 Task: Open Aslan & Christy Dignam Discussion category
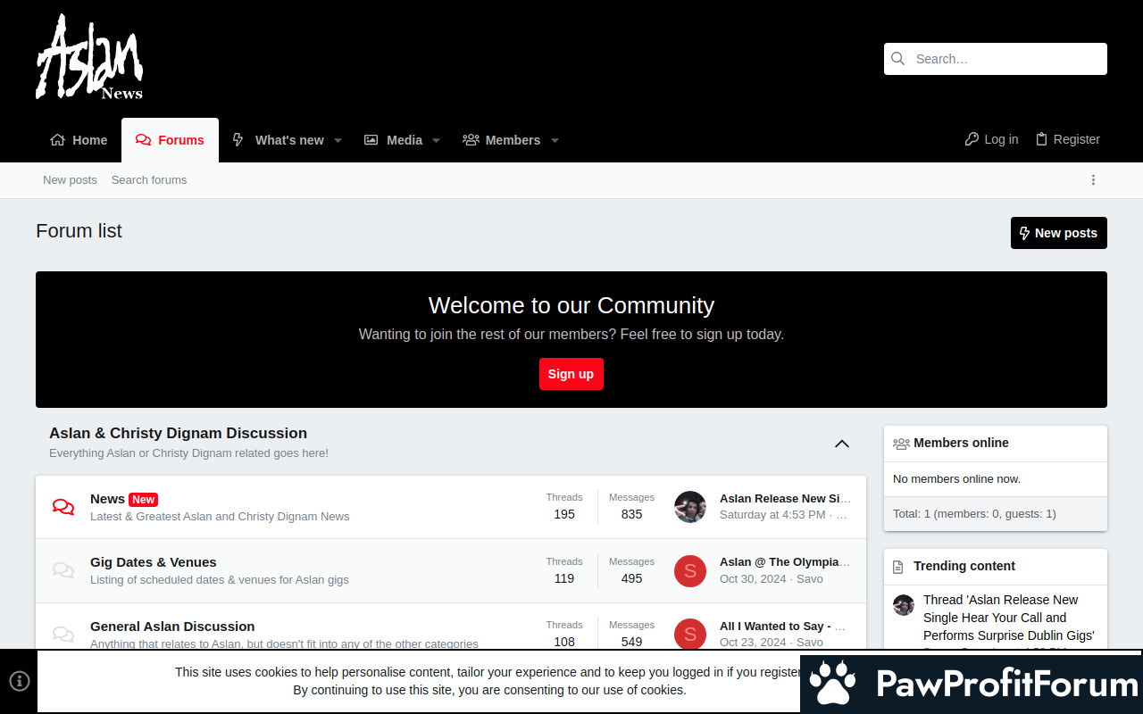pyautogui.click(x=179, y=434)
